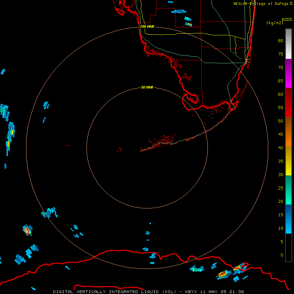Click the NEXLAB-College of DuPage credit text
294x294 pixels.
click(263, 4)
